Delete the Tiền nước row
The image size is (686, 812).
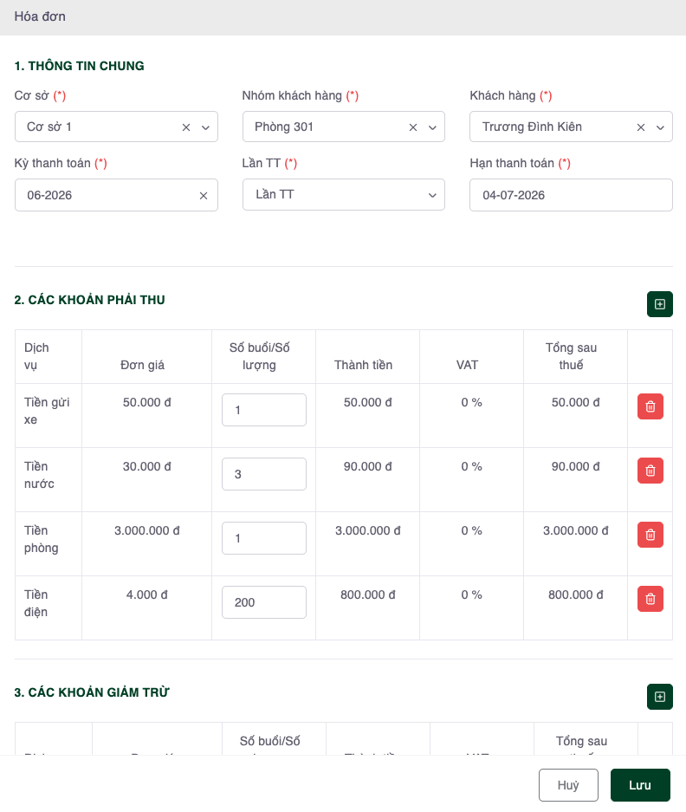(650, 471)
